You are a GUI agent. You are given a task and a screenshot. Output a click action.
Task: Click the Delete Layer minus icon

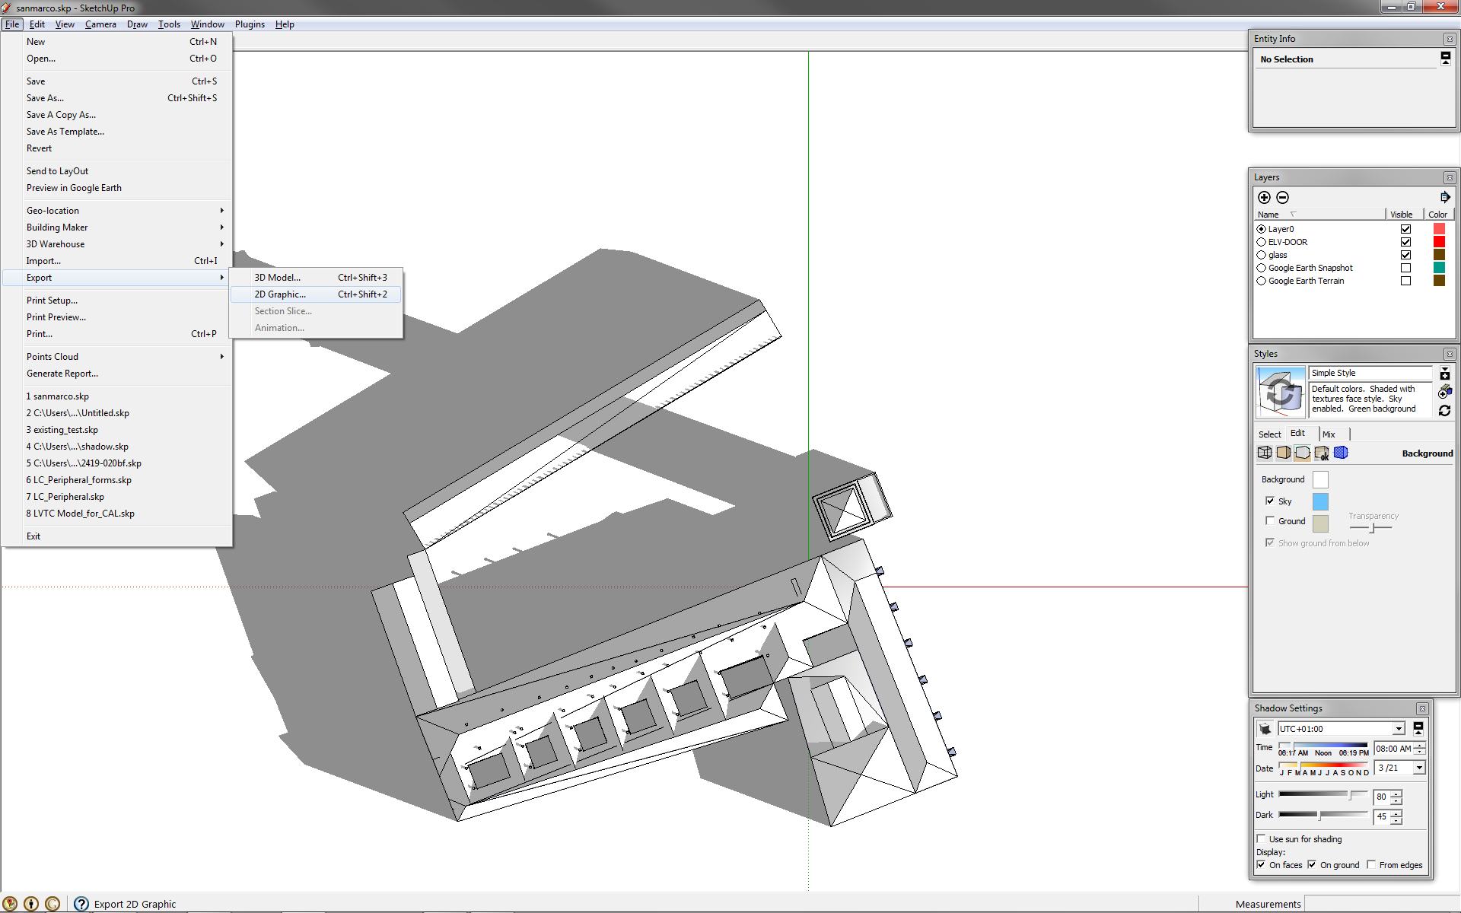coord(1282,197)
